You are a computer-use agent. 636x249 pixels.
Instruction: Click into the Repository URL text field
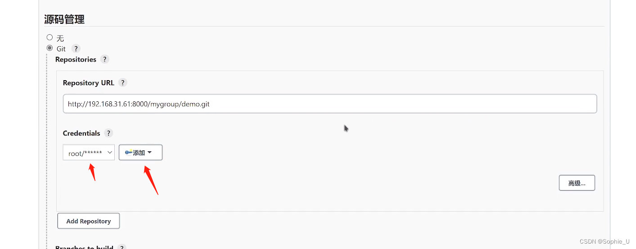pyautogui.click(x=329, y=104)
